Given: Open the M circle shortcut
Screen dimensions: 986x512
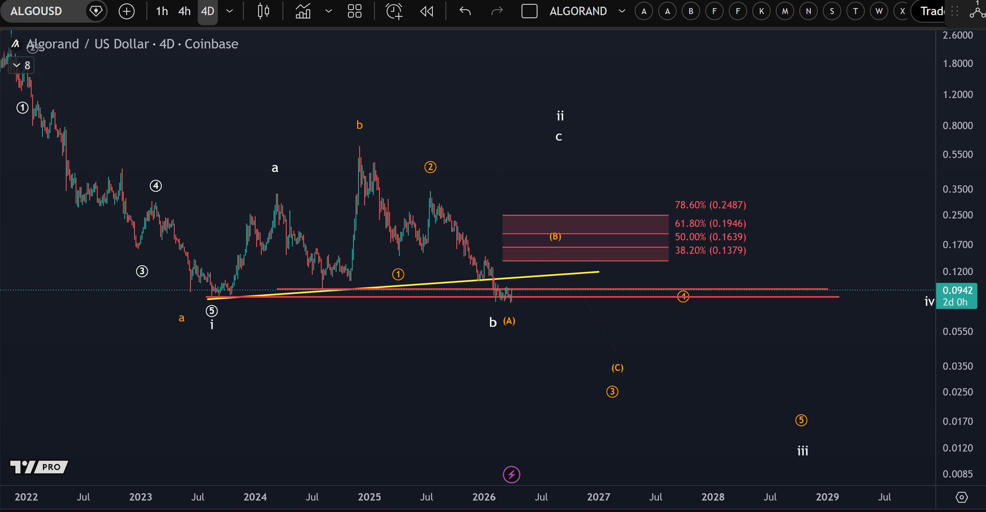Looking at the screenshot, I should [785, 11].
